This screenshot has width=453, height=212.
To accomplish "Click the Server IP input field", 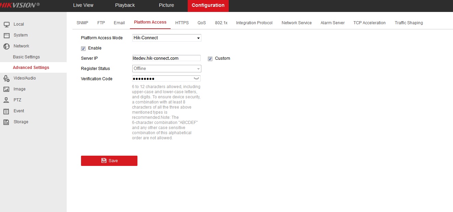I will coord(166,58).
